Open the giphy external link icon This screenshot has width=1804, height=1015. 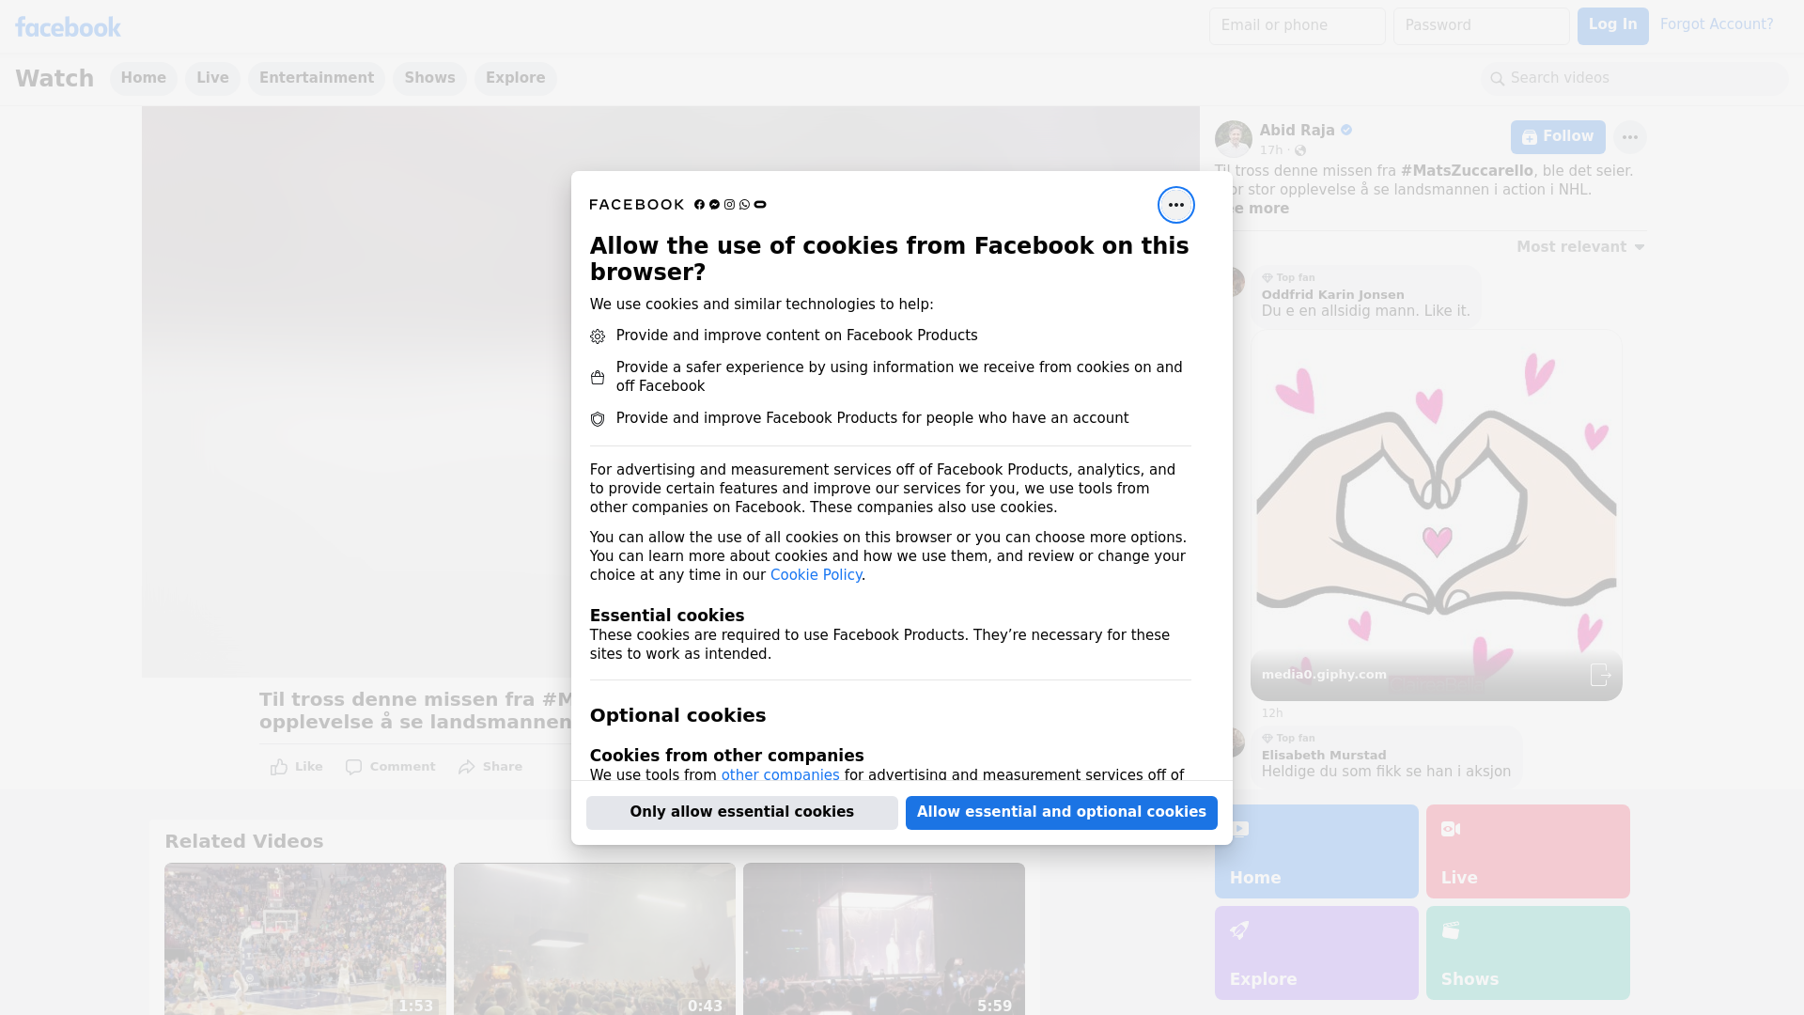point(1600,674)
